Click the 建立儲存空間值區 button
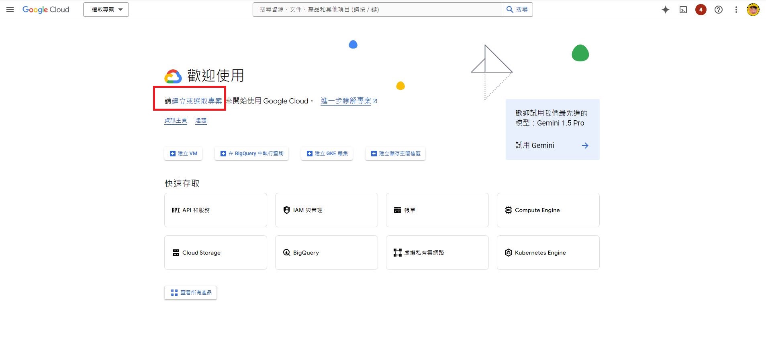 click(x=396, y=154)
